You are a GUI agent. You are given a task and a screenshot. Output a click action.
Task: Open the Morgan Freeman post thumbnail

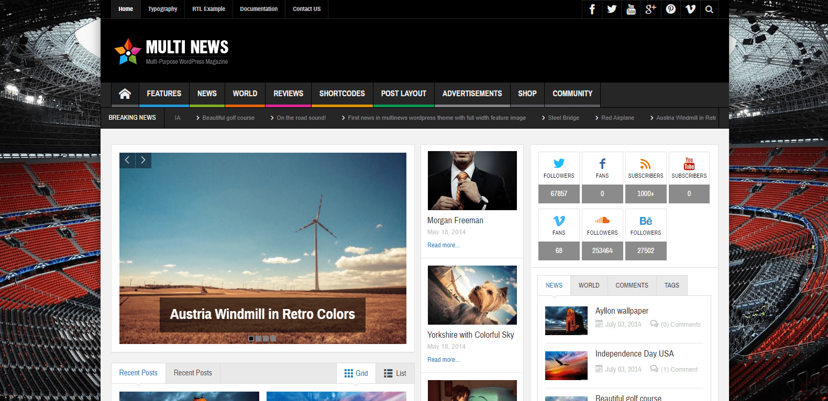(x=472, y=180)
